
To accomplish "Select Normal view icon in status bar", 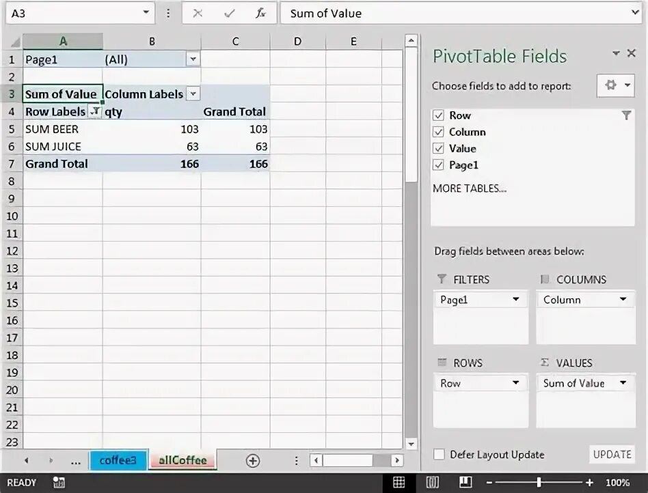I will pos(399,482).
